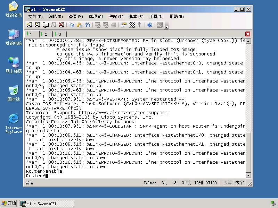The height and width of the screenshot is (208, 278).
Task: Click r1 - SecureCRT taskbar button
Action: (x=47, y=204)
